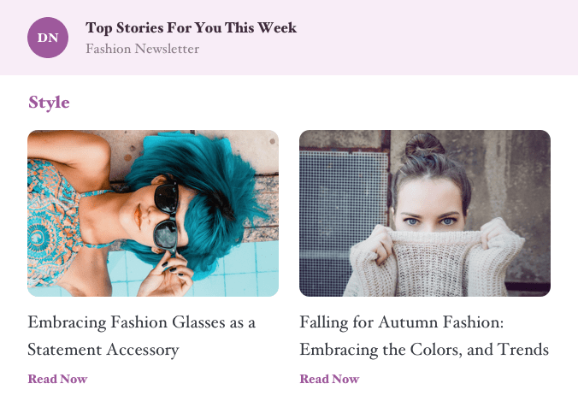Screen dimensions: 578x407
Task: Click "Read Now" under the autumn article
Action: tap(329, 379)
